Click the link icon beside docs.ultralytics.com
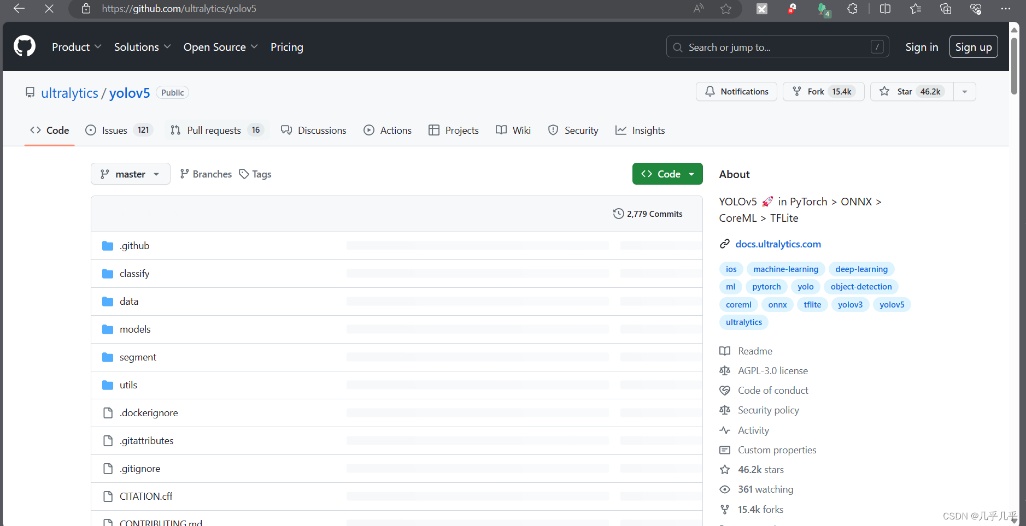 [725, 244]
